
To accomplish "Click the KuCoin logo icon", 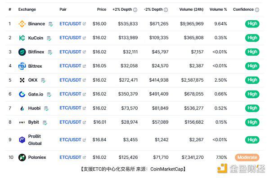I will 22,38.
